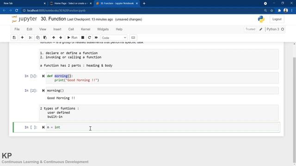The image size is (296, 166).
Task: Copy selected cells using the toolbar icon
Action: point(38,38)
